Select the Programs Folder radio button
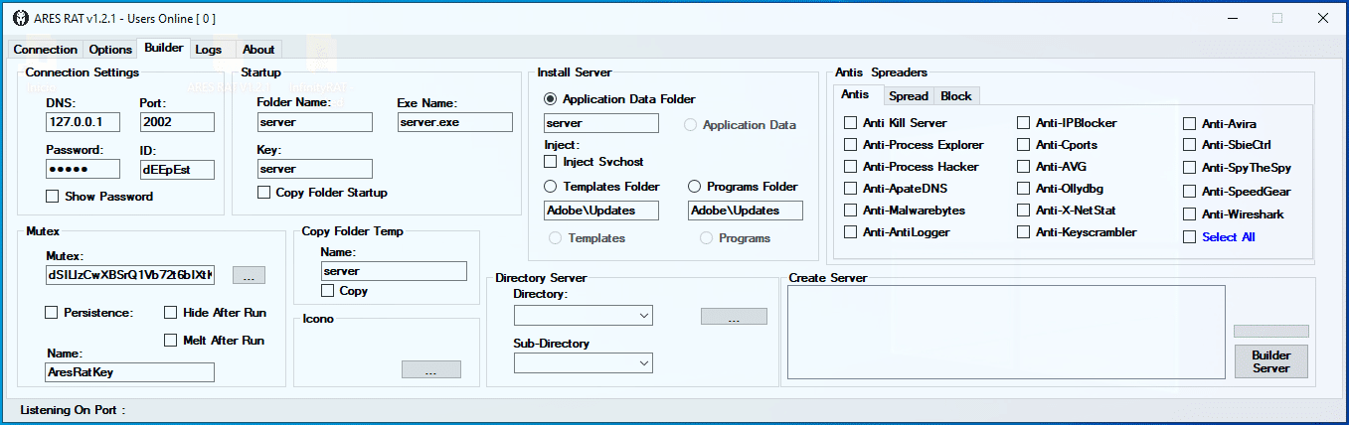Screen dimensions: 1349x425 pyautogui.click(x=743, y=186)
